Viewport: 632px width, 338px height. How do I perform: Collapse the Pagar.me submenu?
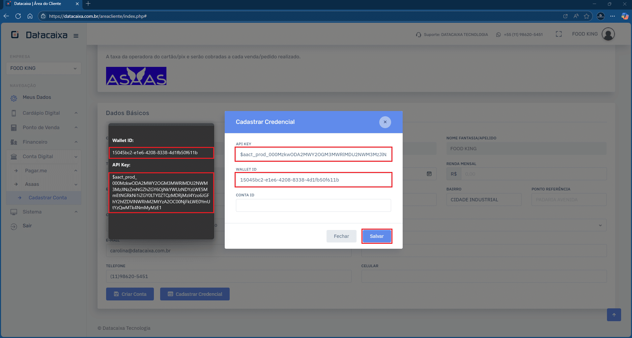coord(76,170)
